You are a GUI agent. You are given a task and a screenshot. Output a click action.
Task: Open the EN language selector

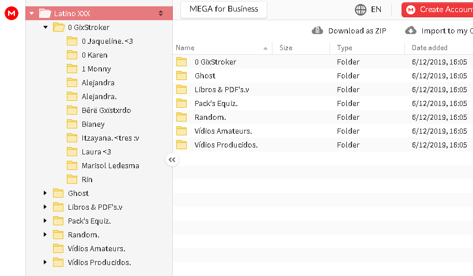376,10
